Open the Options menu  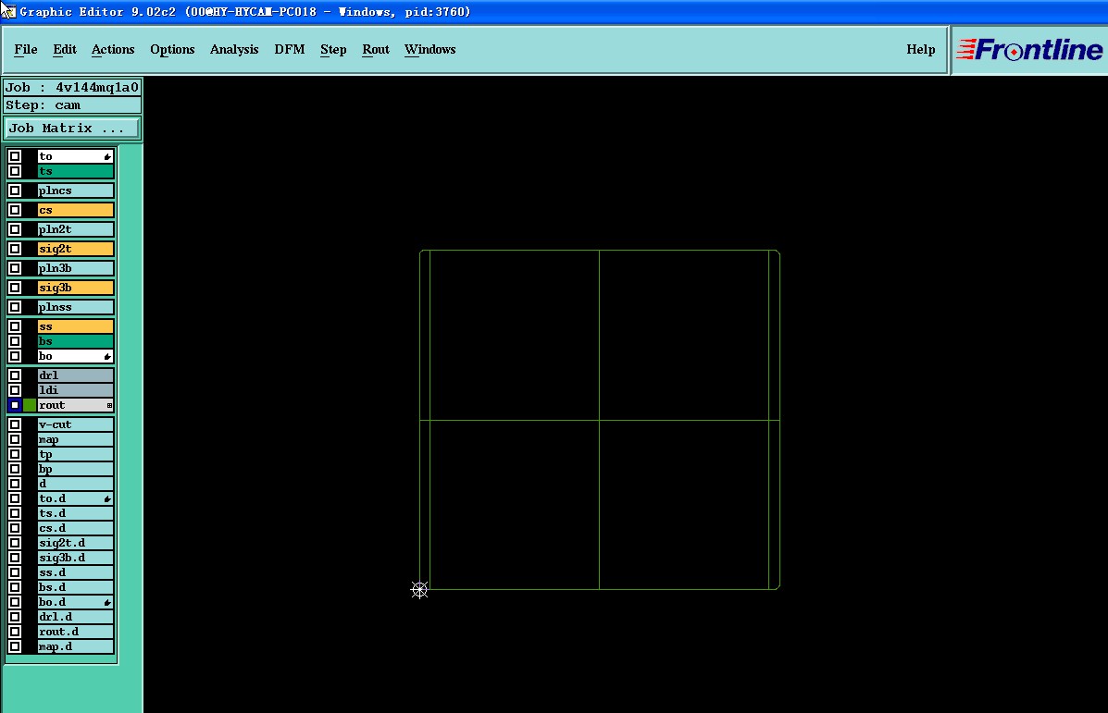172,49
